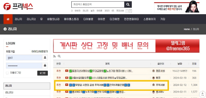Select 뮤 in the navigation bar
The height and width of the screenshot is (98, 206).
(41, 19)
